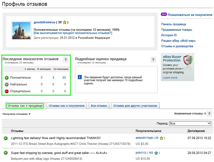Click the Покупатель/цена column header
The width and height of the screenshot is (214, 162).
[148, 131]
